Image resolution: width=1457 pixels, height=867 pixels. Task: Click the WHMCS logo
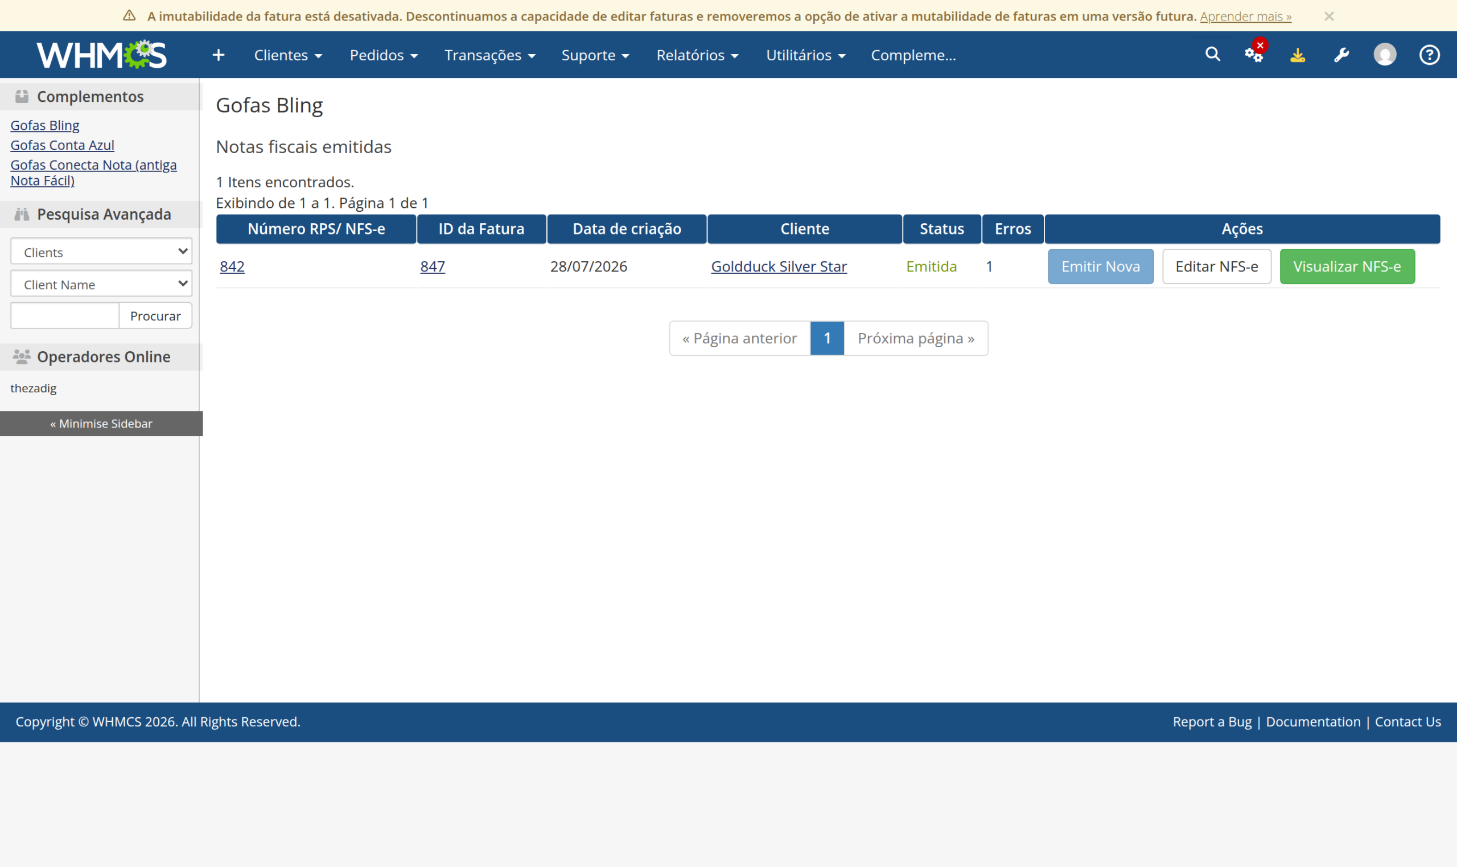click(x=102, y=55)
